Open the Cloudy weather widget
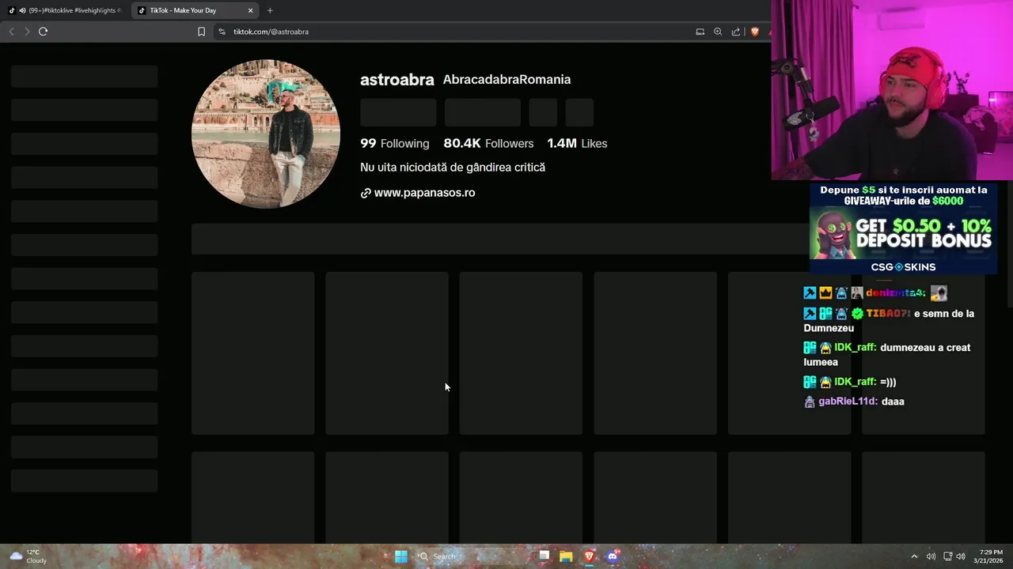This screenshot has width=1013, height=569. point(28,556)
